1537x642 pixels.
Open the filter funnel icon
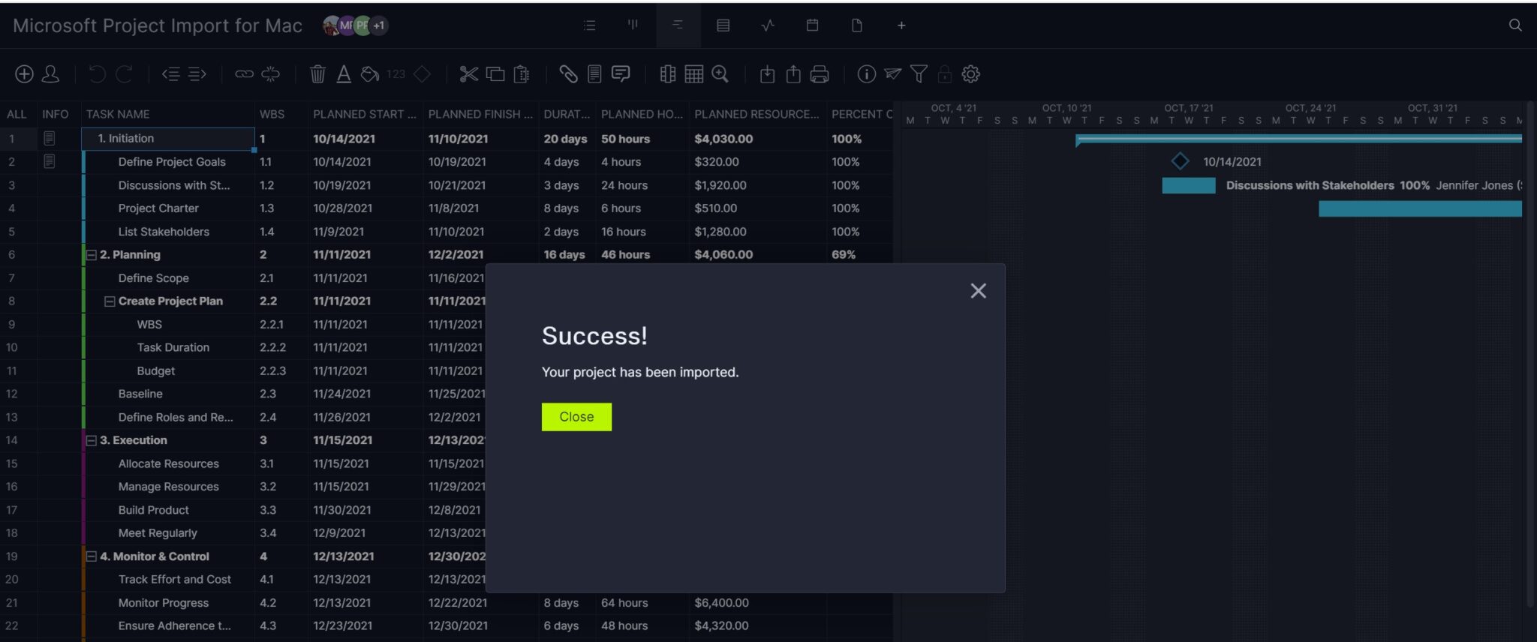point(919,74)
